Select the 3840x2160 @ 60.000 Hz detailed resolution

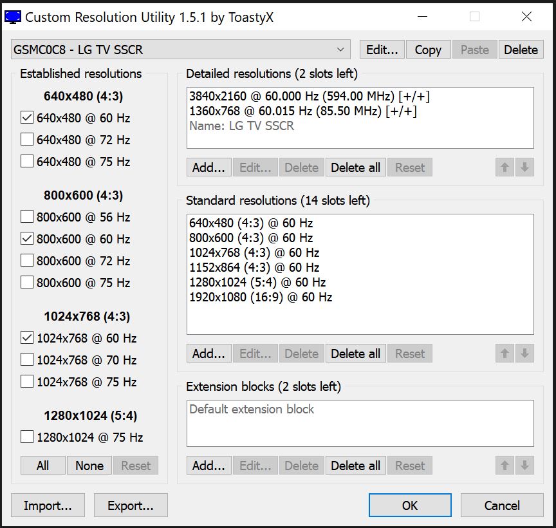[309, 96]
